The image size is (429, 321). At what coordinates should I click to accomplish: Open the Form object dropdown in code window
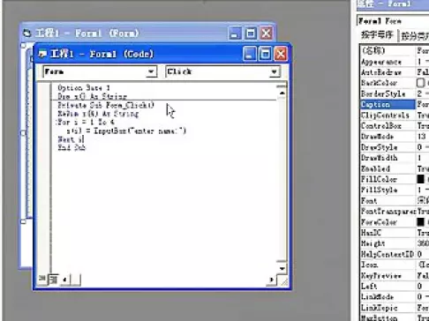151,71
